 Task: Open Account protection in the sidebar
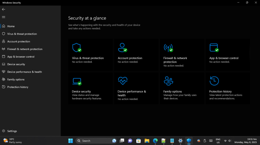[x=30, y=42]
